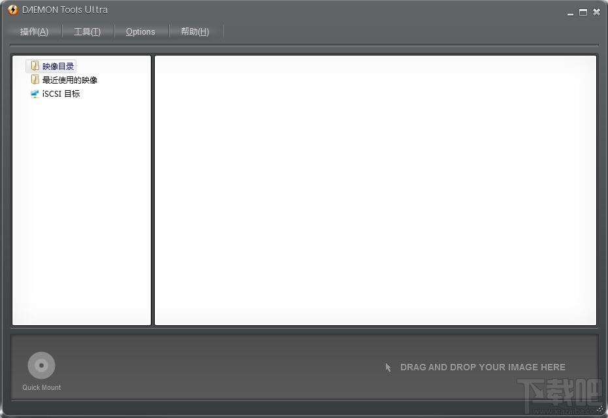
Task: Click the Quick Mount disc icon
Action: (42, 365)
